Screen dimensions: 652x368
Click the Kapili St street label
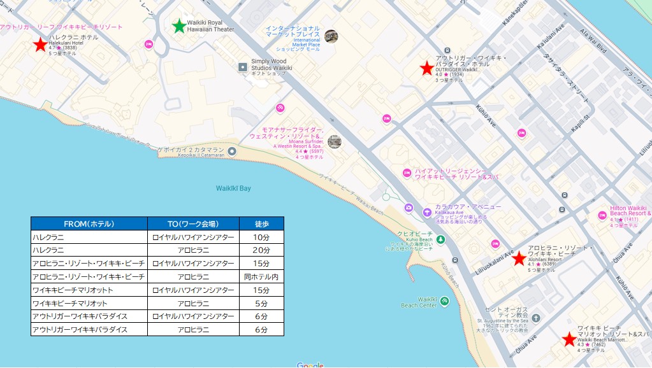pos(580,124)
